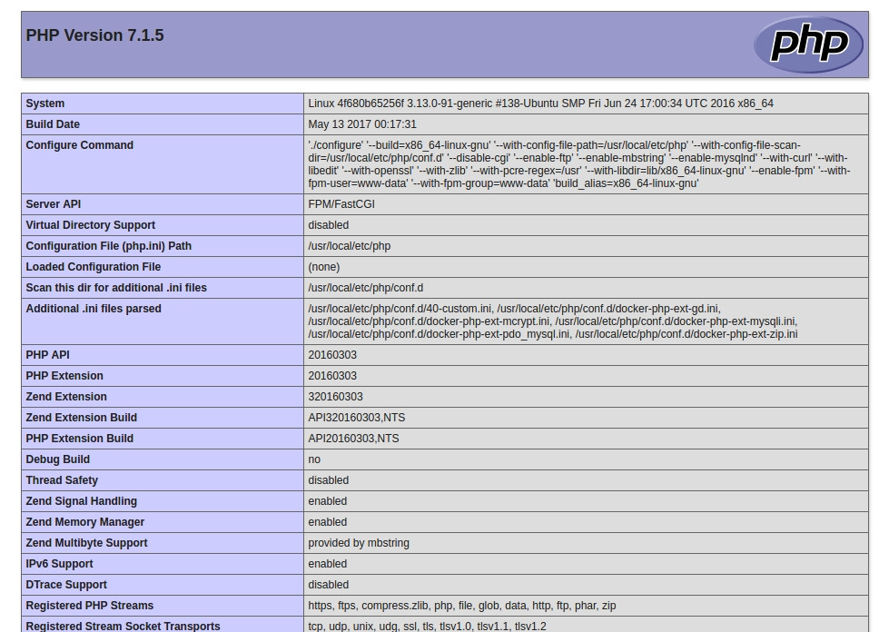Click the 'provided by mbstring' multibyte value
This screenshot has width=889, height=632.
(x=359, y=543)
